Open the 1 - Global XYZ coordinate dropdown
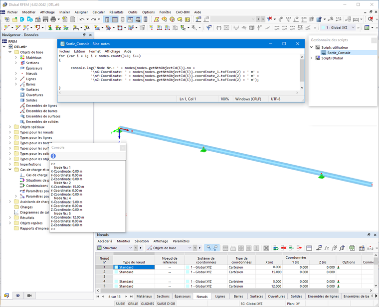 pos(338,28)
